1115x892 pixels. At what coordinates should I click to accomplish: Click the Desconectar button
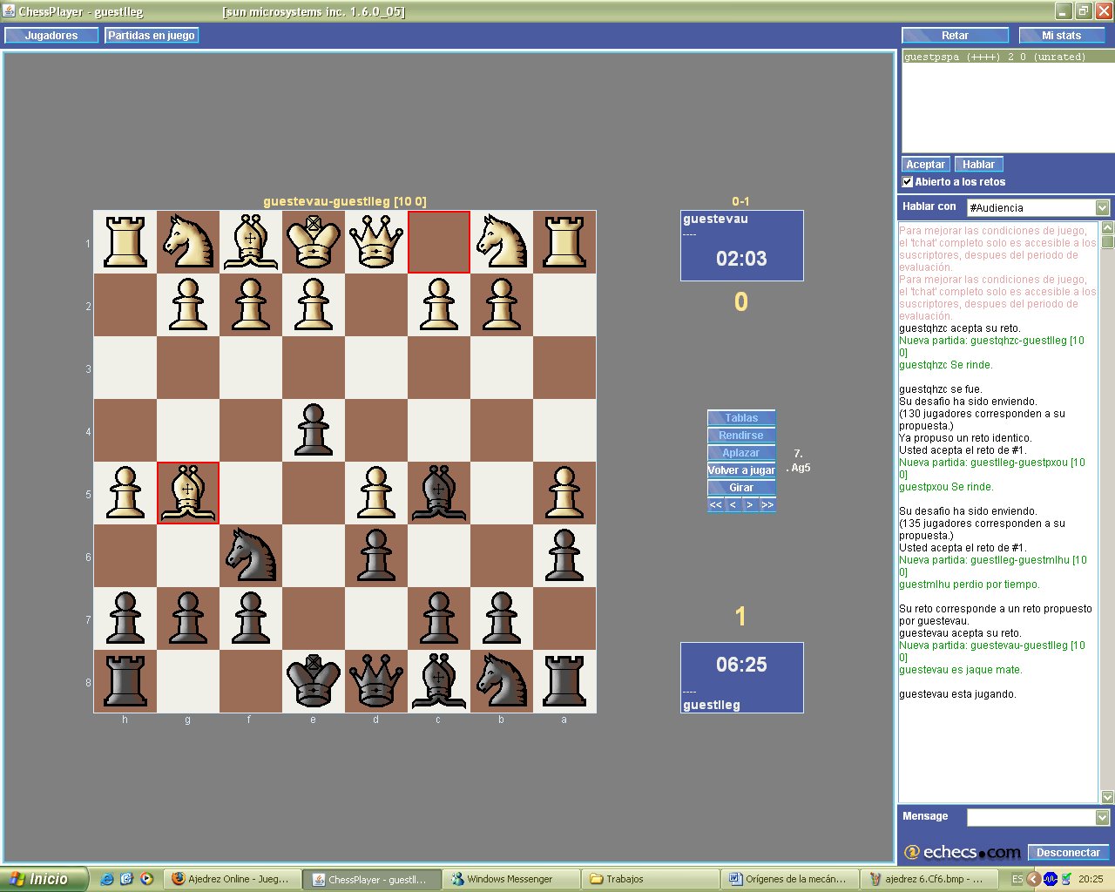(x=1068, y=853)
